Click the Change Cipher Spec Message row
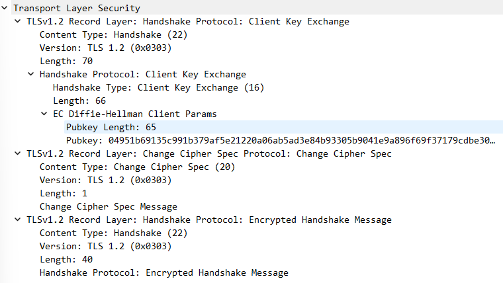The image size is (503, 283). tap(108, 207)
